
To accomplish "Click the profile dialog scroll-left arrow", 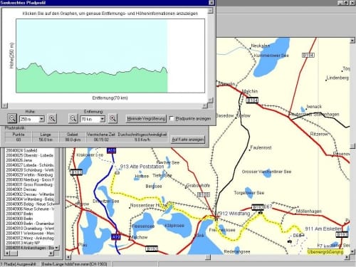I will click(x=5, y=105).
